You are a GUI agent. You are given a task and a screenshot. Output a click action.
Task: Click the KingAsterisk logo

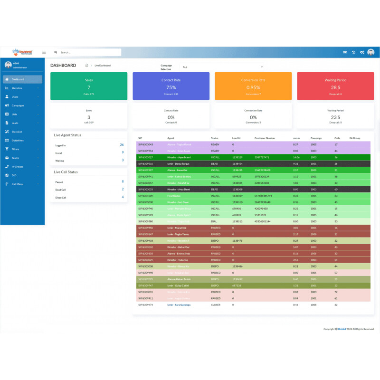22,52
